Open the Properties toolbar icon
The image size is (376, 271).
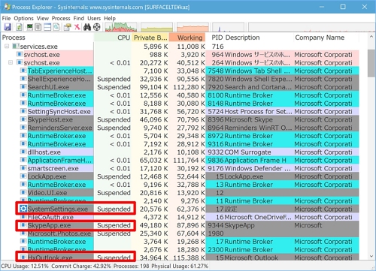(x=67, y=27)
